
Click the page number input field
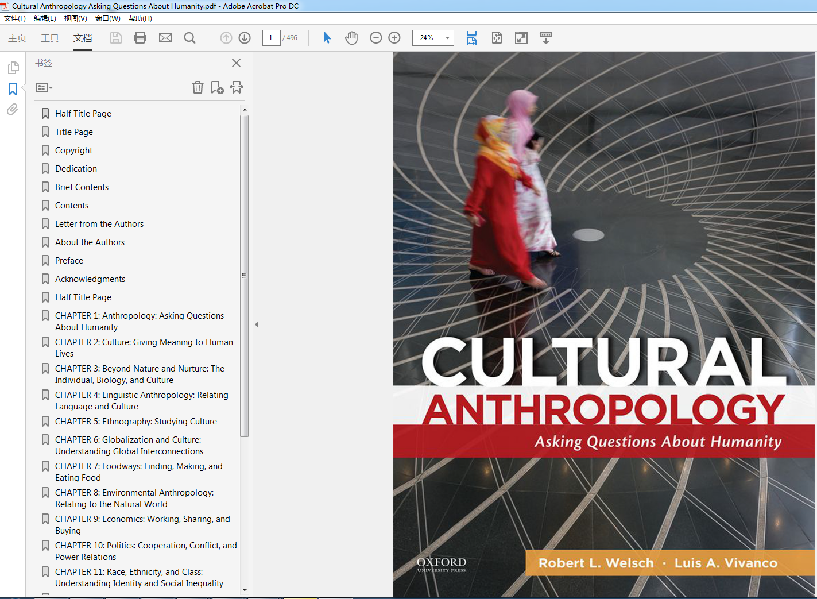271,38
